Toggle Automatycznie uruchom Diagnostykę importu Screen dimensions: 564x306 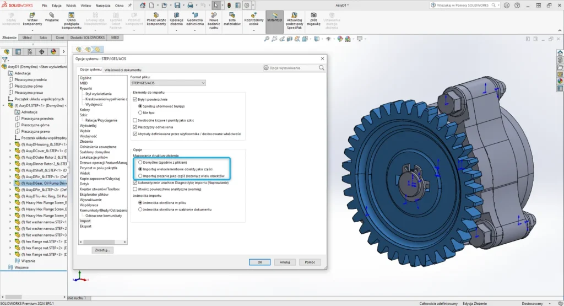(x=135, y=182)
